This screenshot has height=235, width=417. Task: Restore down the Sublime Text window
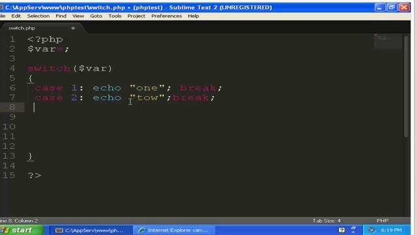[x=392, y=7]
